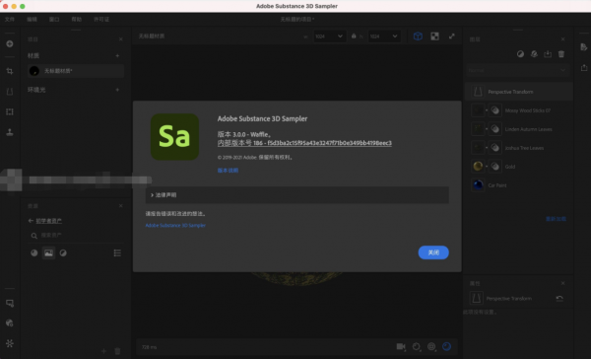591x359 pixels.
Task: Open the 许可证 menu
Action: 101,20
